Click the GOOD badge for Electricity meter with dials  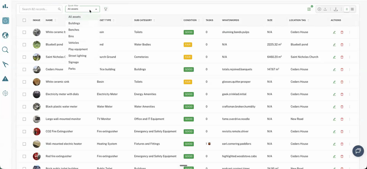189,94
